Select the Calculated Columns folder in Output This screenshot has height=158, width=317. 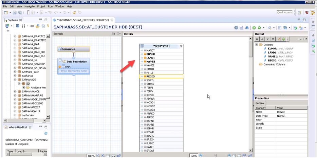[274, 65]
